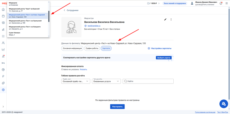The image size is (230, 114).
Task: Select branch «Тест» на Уральской
Action: [27, 22]
